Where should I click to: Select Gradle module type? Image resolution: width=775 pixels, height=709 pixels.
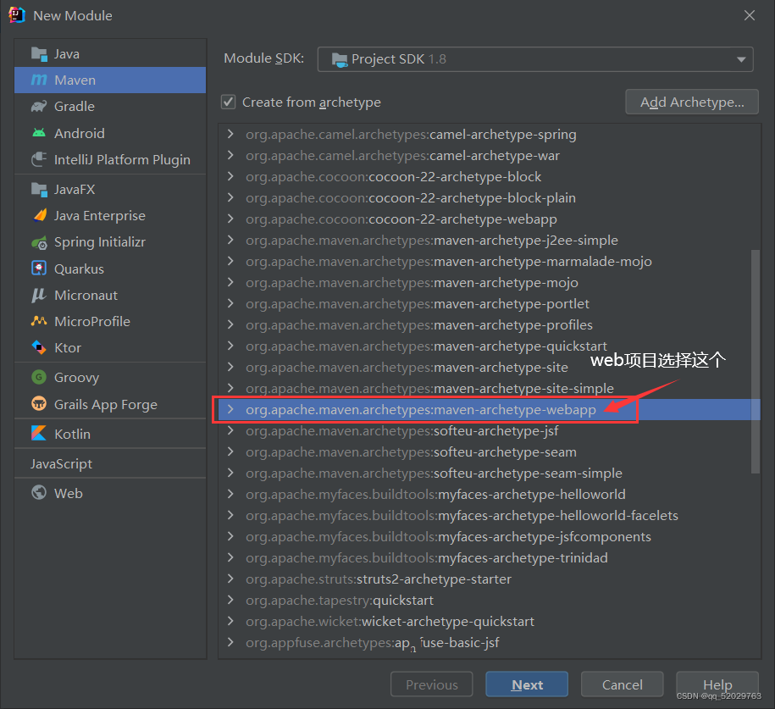(110, 106)
